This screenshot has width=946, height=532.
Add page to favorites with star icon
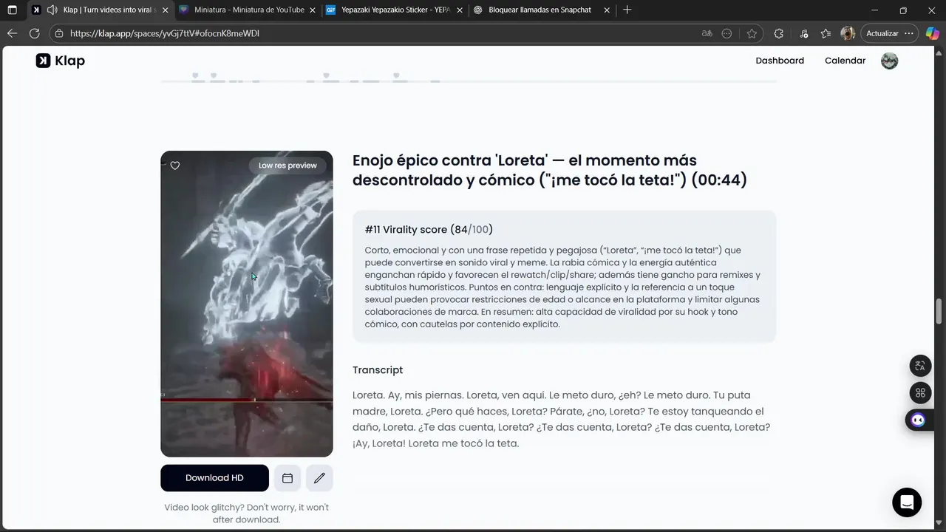(752, 33)
